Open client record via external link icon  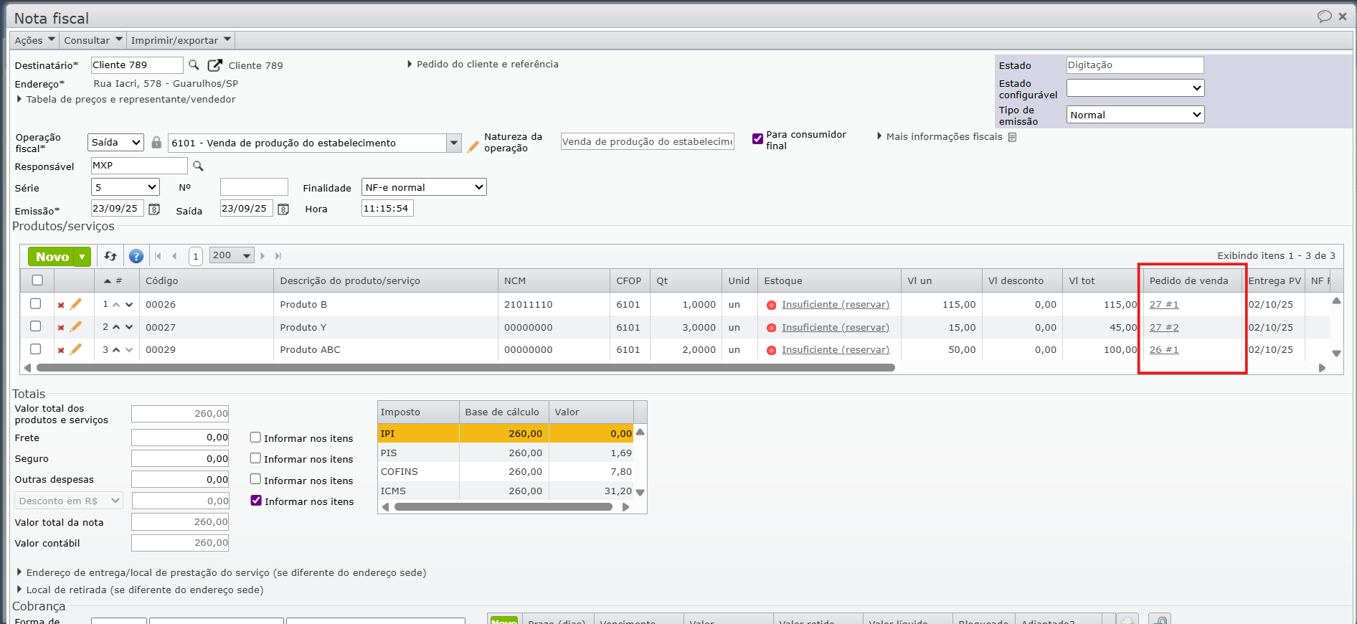214,65
